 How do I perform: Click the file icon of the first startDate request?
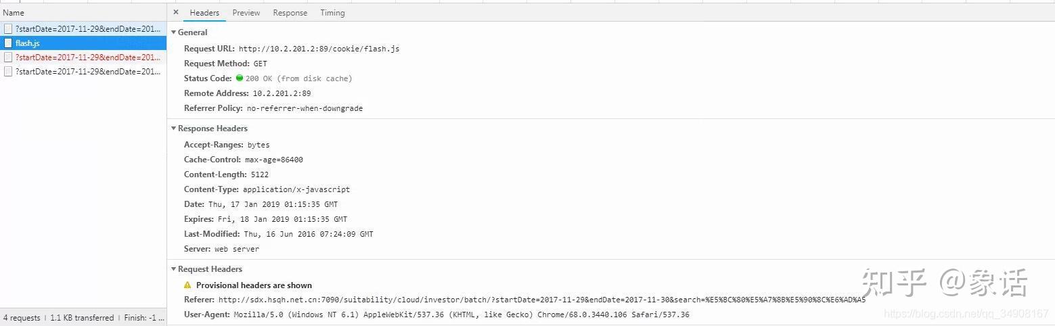click(x=8, y=29)
